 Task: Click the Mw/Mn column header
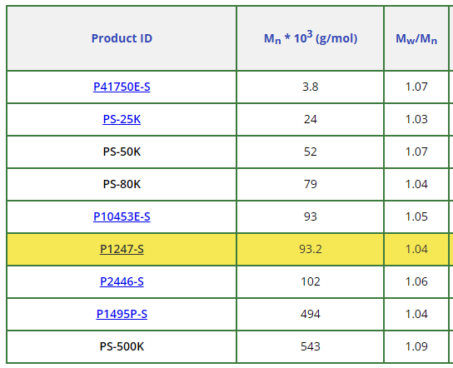pyautogui.click(x=416, y=38)
